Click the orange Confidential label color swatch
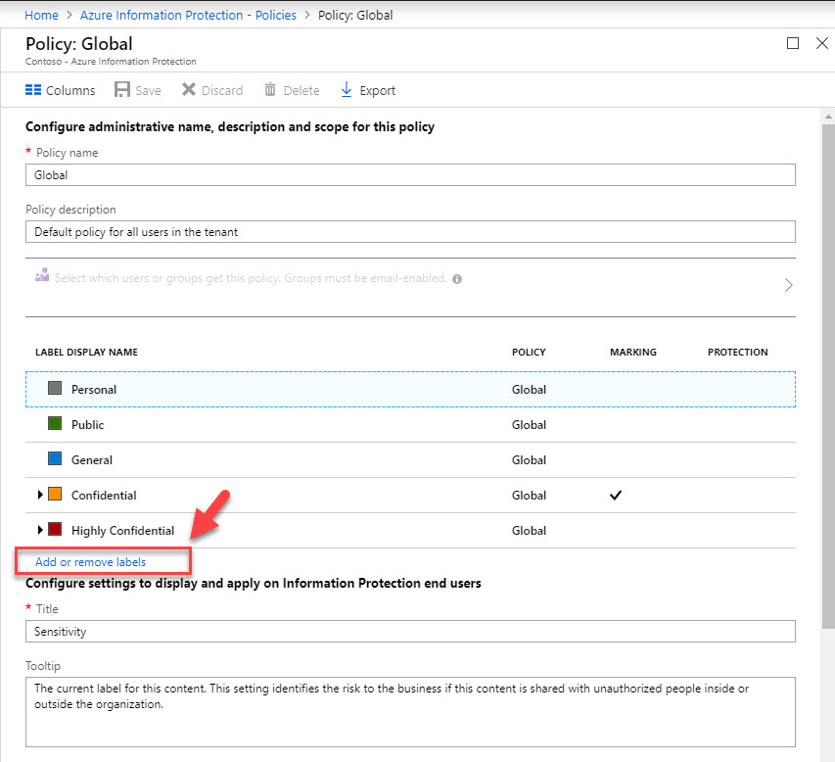 (55, 494)
